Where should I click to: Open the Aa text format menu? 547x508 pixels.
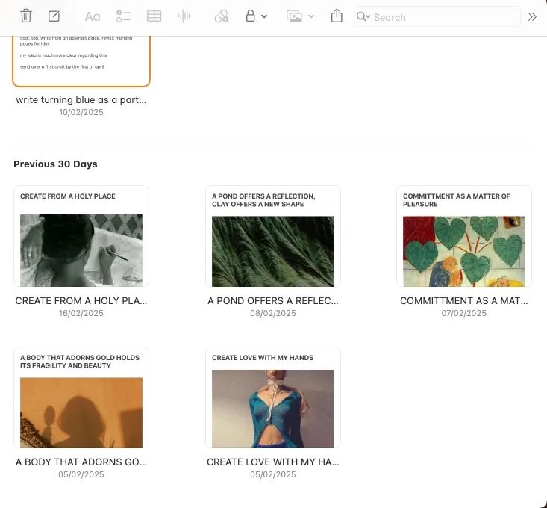click(93, 16)
